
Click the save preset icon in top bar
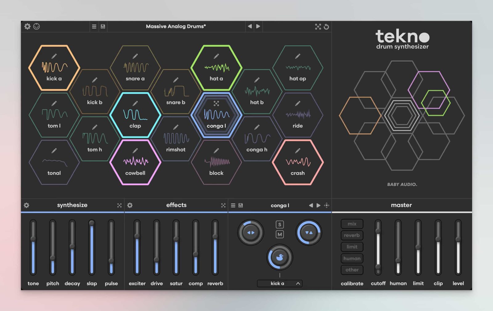pos(103,26)
